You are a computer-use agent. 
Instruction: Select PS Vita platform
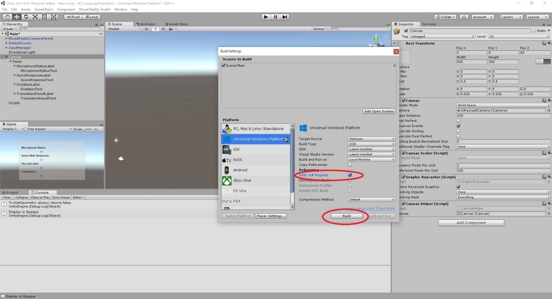256,191
